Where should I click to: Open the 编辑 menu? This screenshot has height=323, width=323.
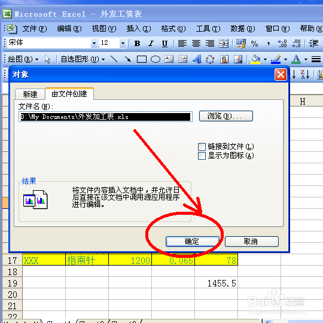click(69, 29)
